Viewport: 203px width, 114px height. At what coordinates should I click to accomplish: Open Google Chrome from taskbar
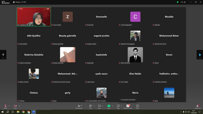pos(23,112)
